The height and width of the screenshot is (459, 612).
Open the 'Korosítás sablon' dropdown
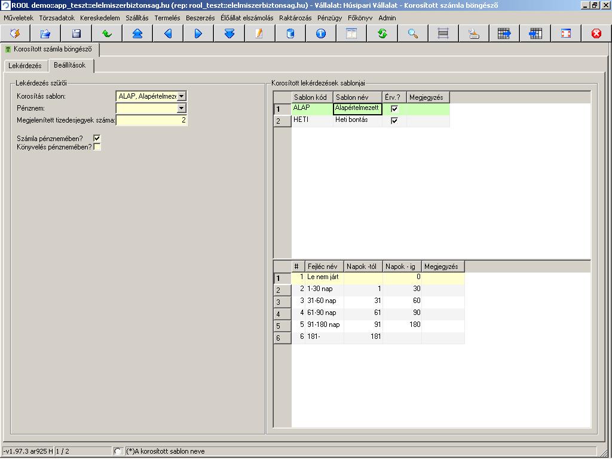pos(182,96)
